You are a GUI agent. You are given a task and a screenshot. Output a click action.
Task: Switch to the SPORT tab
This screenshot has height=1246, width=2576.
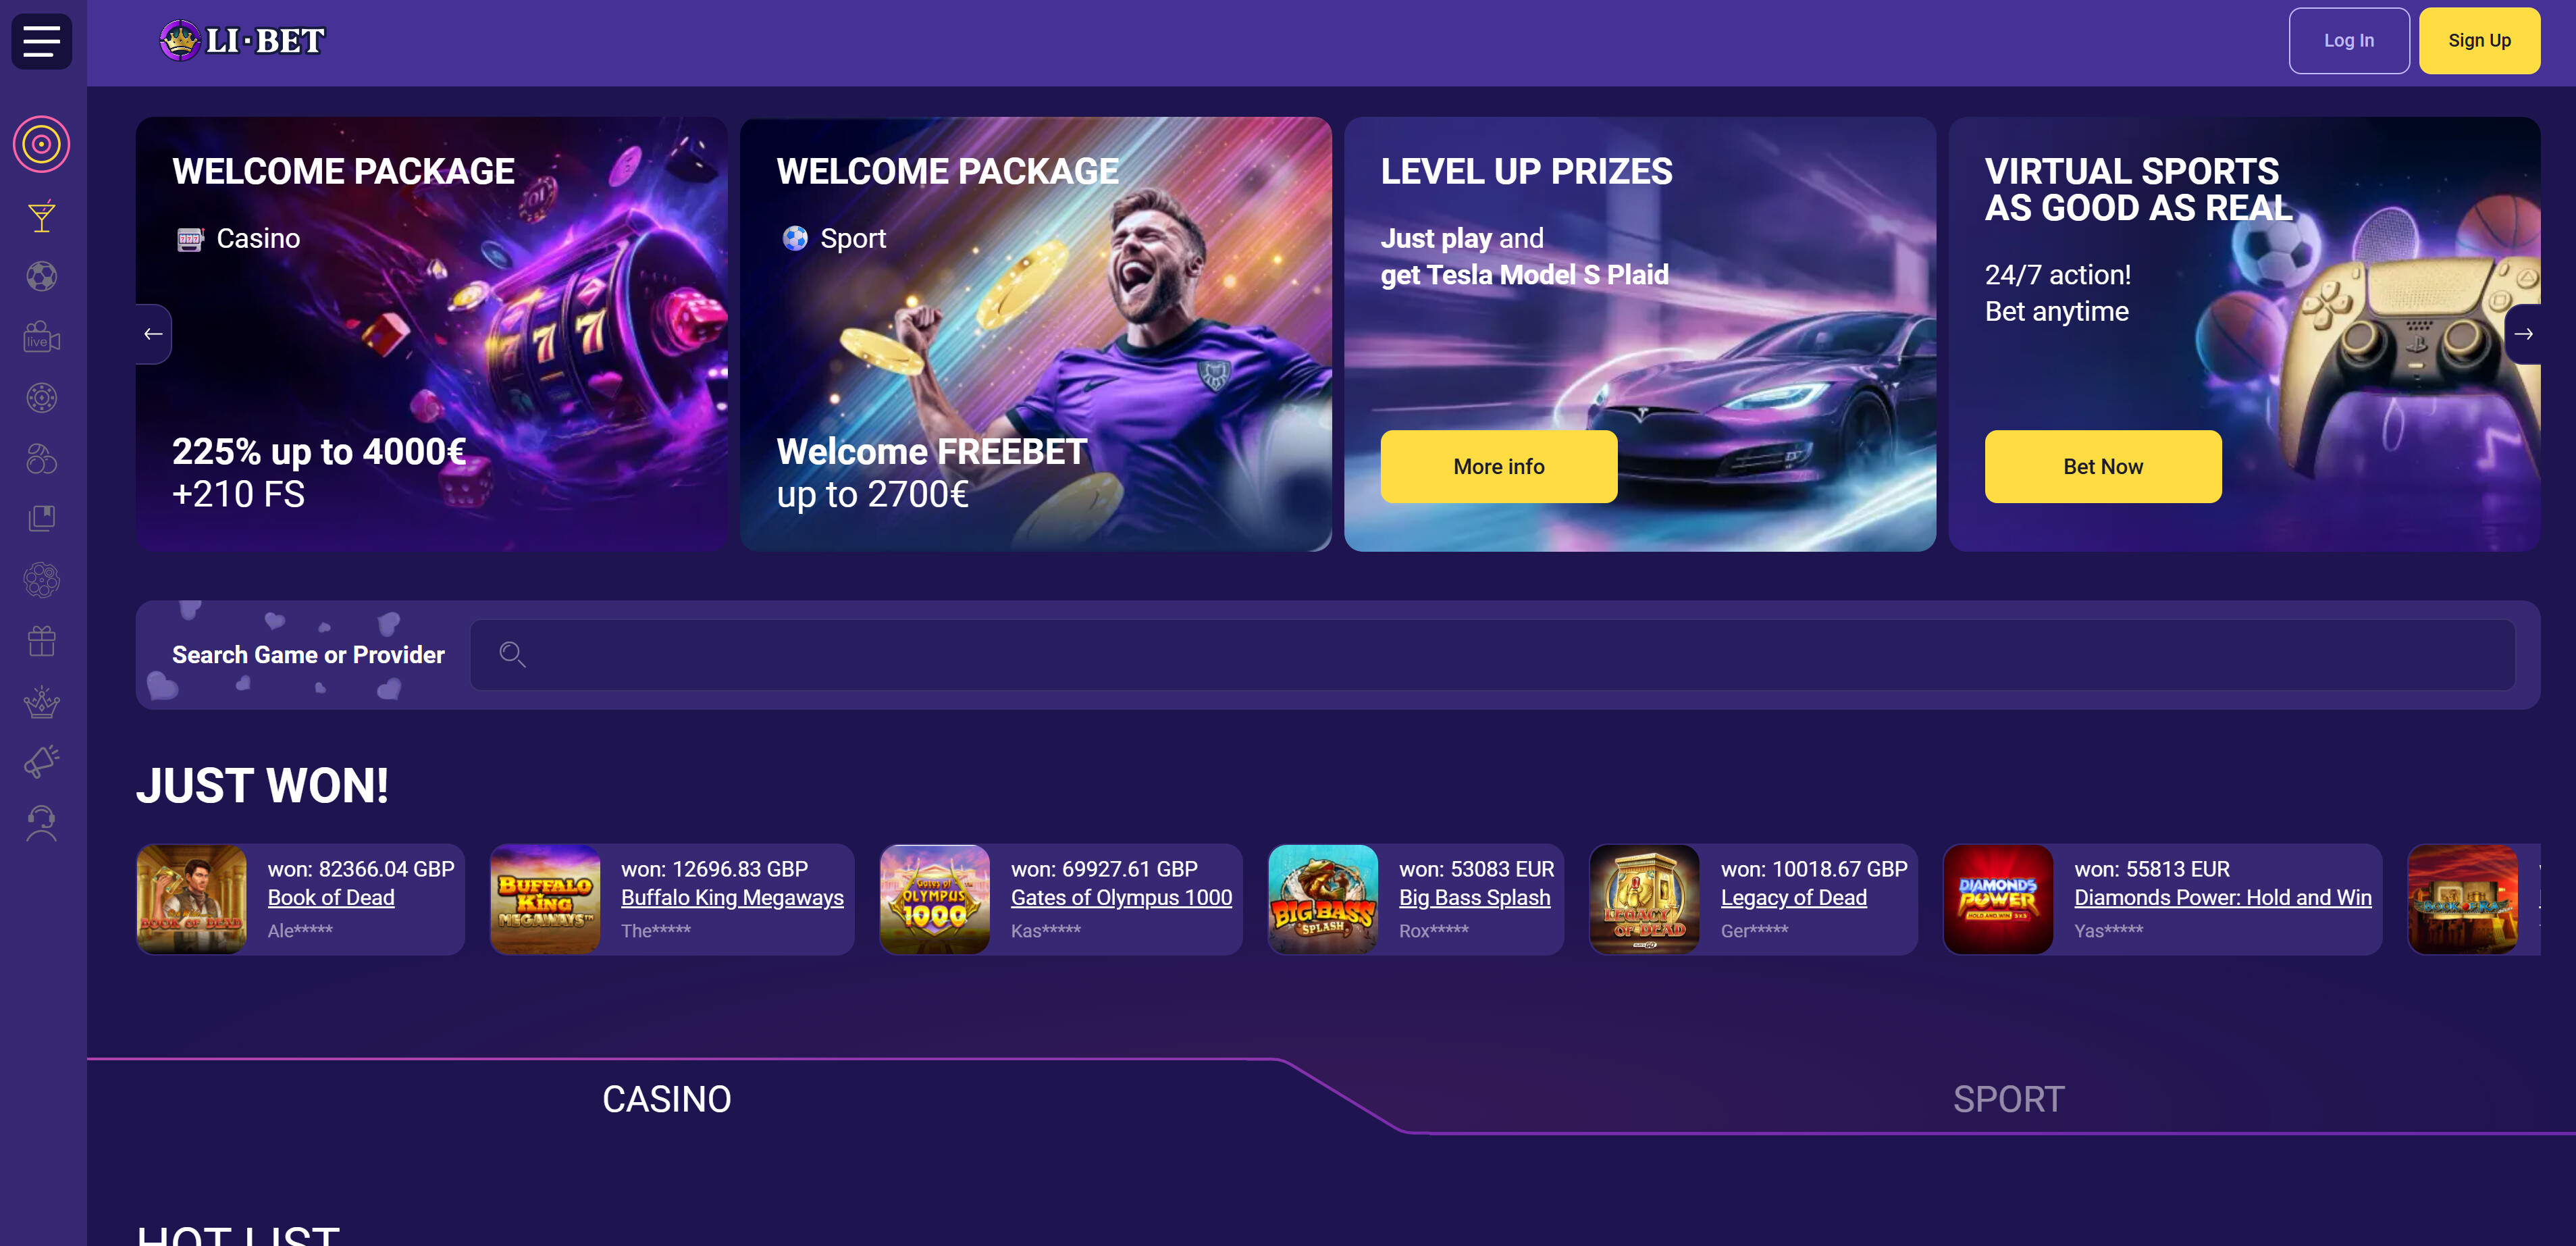(2008, 1099)
